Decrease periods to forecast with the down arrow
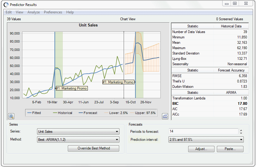The image size is (256, 167). [x=241, y=133]
